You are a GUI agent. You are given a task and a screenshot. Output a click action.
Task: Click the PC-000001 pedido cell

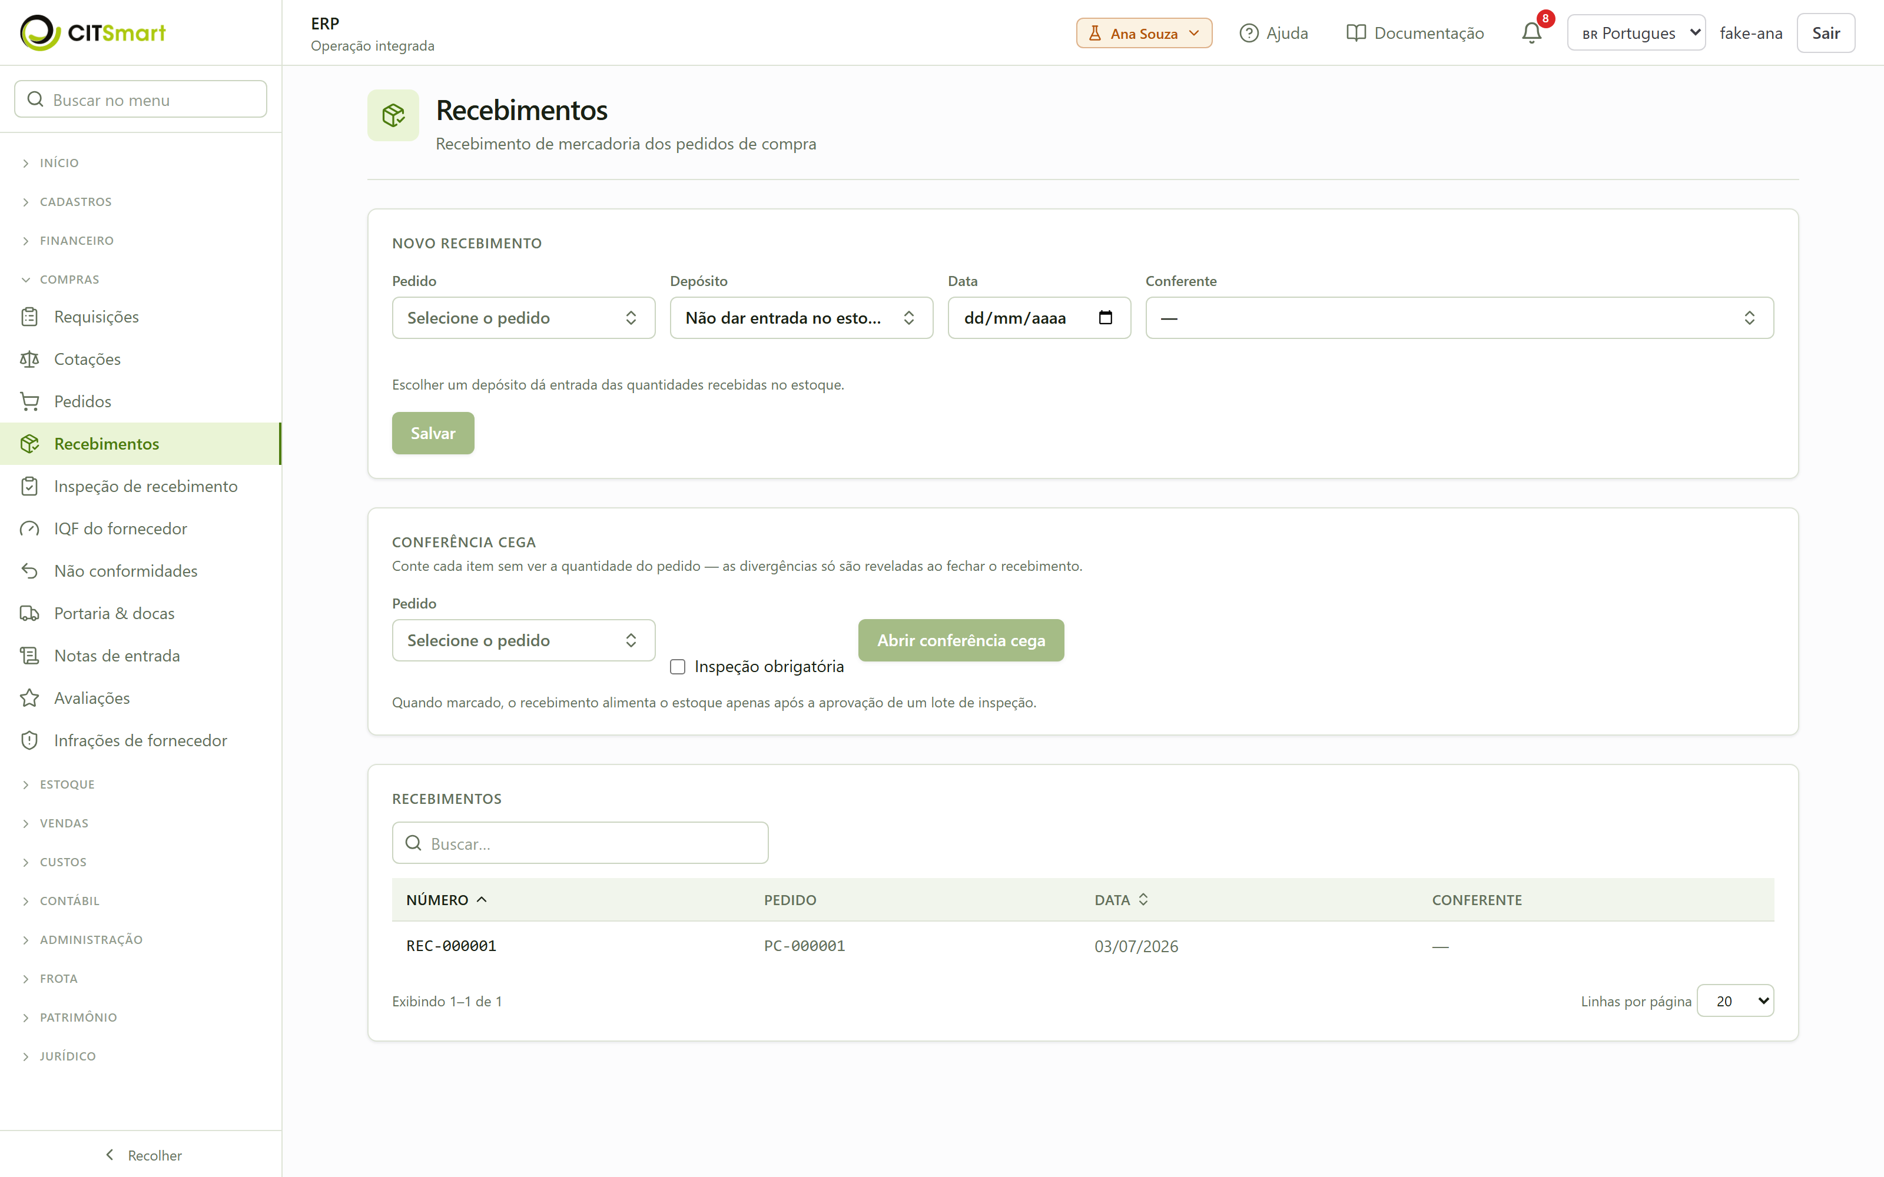pyautogui.click(x=804, y=946)
